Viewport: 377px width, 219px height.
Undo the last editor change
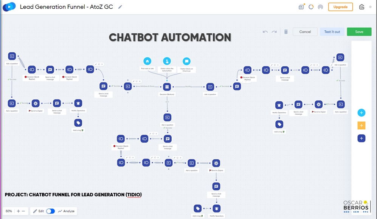(x=265, y=32)
